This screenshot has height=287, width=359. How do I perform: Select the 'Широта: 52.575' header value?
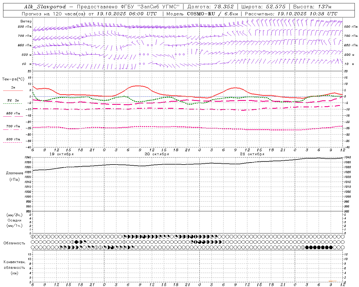pos(263,7)
